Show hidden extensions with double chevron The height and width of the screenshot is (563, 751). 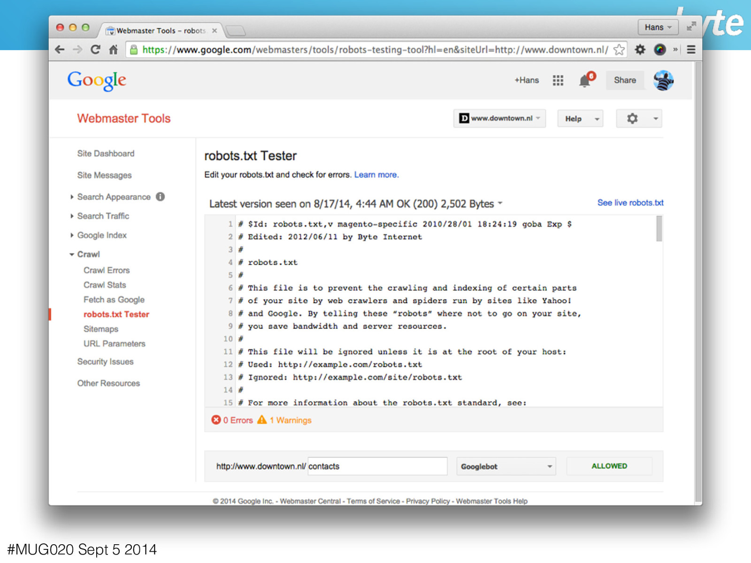[x=675, y=50]
